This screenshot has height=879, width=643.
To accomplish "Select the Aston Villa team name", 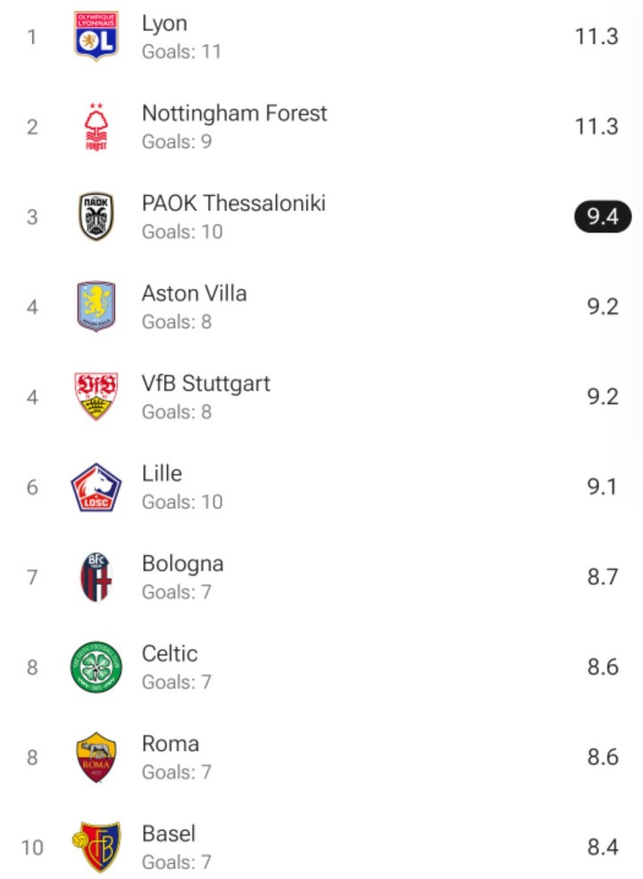I will point(194,293).
